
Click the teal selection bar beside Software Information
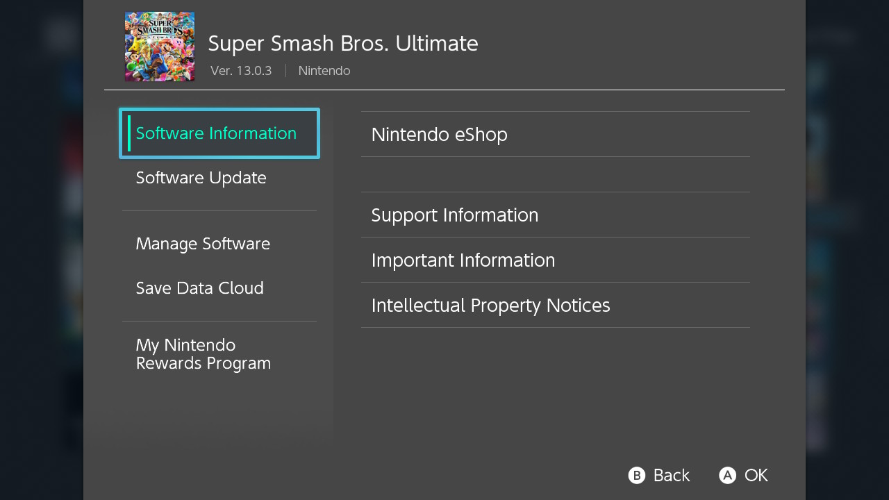point(129,133)
